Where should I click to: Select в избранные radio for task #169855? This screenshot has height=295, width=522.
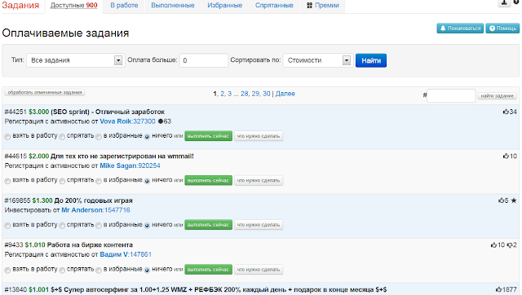point(99,226)
